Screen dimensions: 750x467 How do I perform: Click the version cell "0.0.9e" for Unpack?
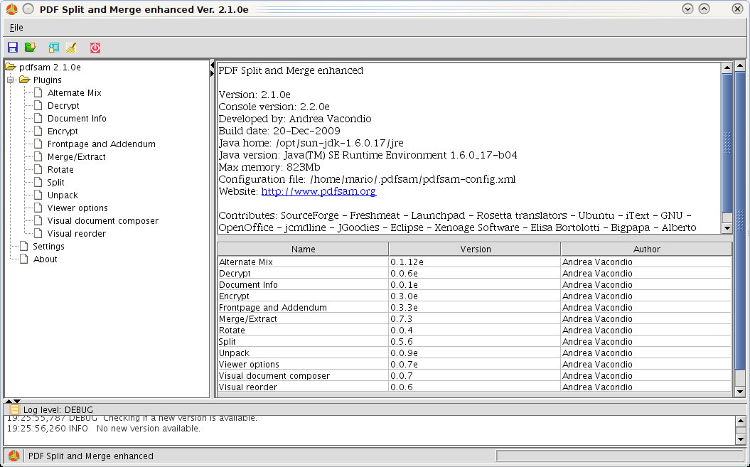pos(474,353)
